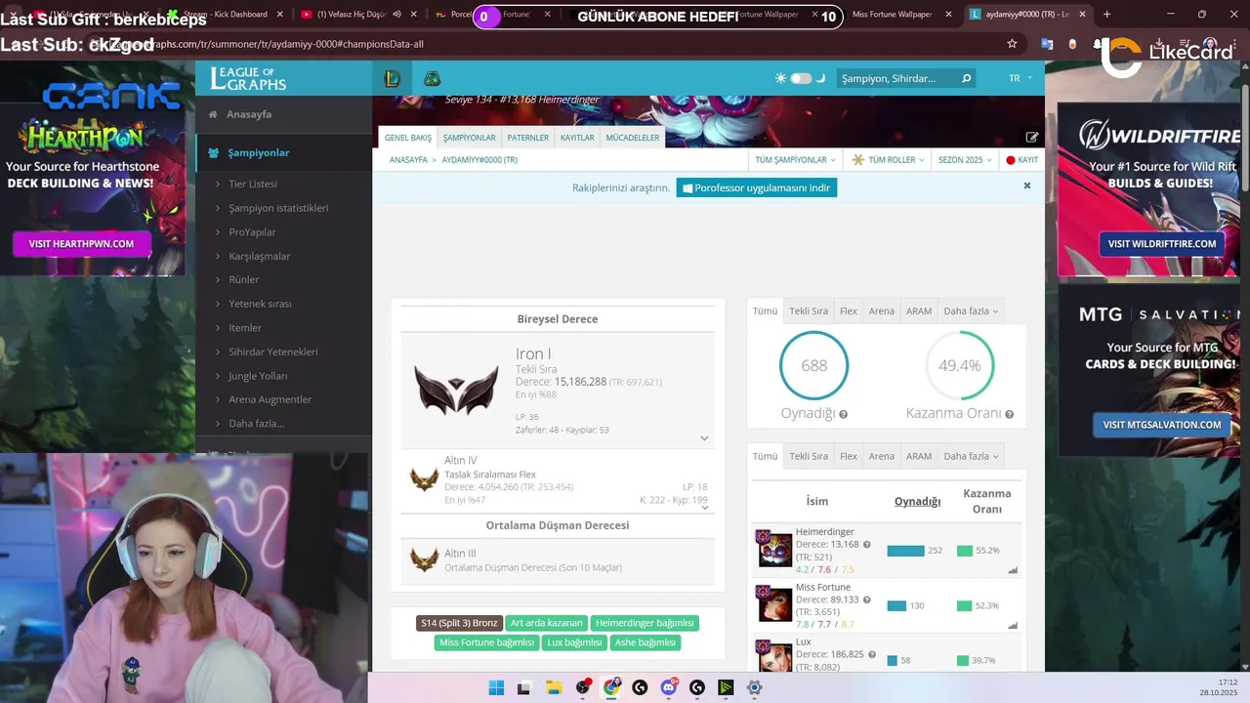The height and width of the screenshot is (703, 1250).
Task: Switch to the KAYITLAR tab
Action: click(577, 138)
